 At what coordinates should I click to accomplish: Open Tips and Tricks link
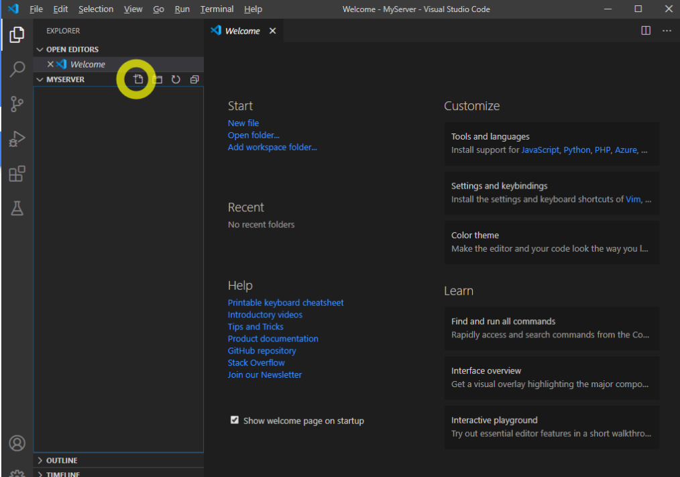[x=256, y=327]
